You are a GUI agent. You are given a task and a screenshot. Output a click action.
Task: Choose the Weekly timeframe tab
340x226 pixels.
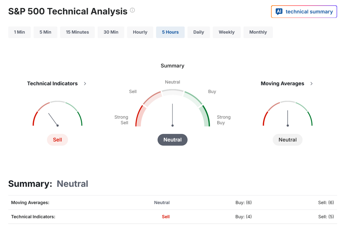click(x=227, y=32)
